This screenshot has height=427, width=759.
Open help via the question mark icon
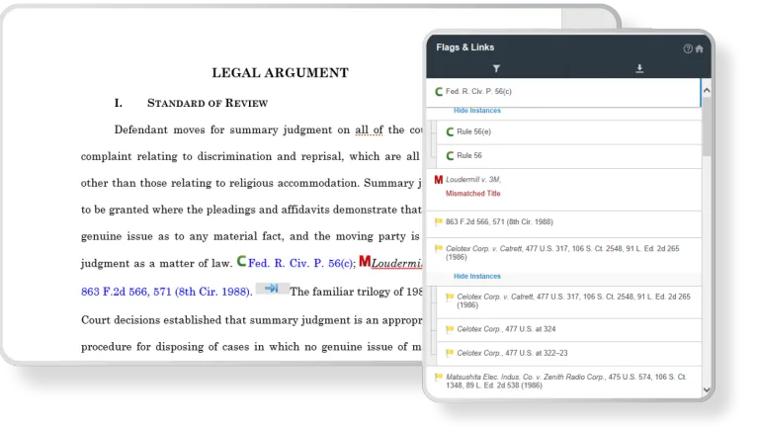tap(688, 47)
